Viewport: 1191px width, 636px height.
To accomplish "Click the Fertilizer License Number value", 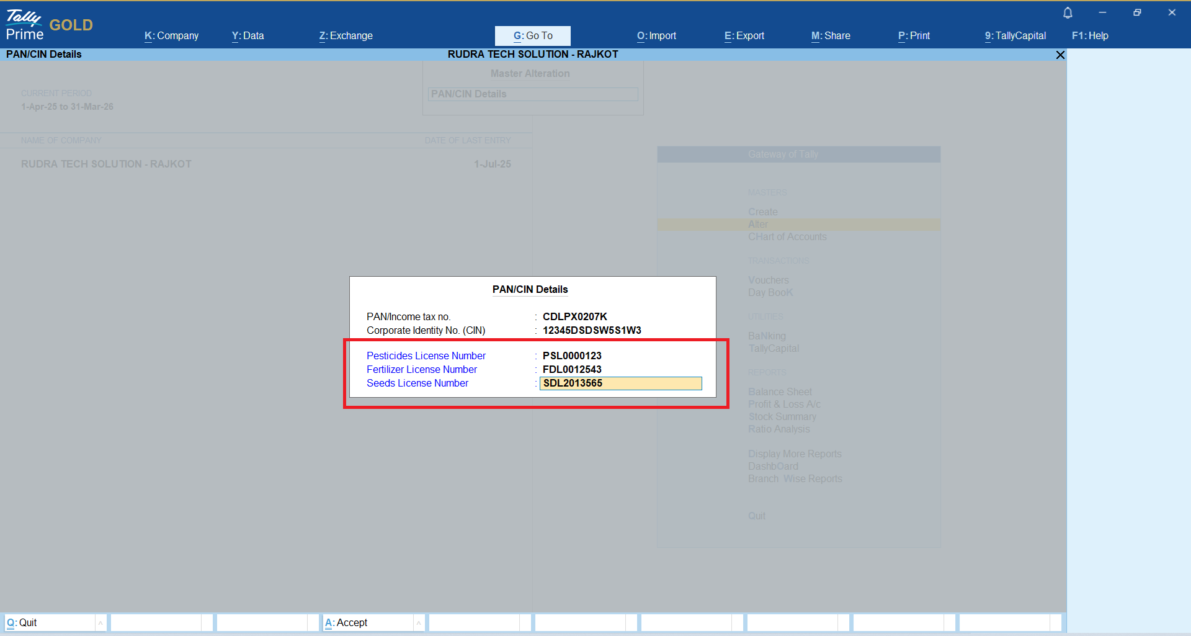I will [x=572, y=370].
